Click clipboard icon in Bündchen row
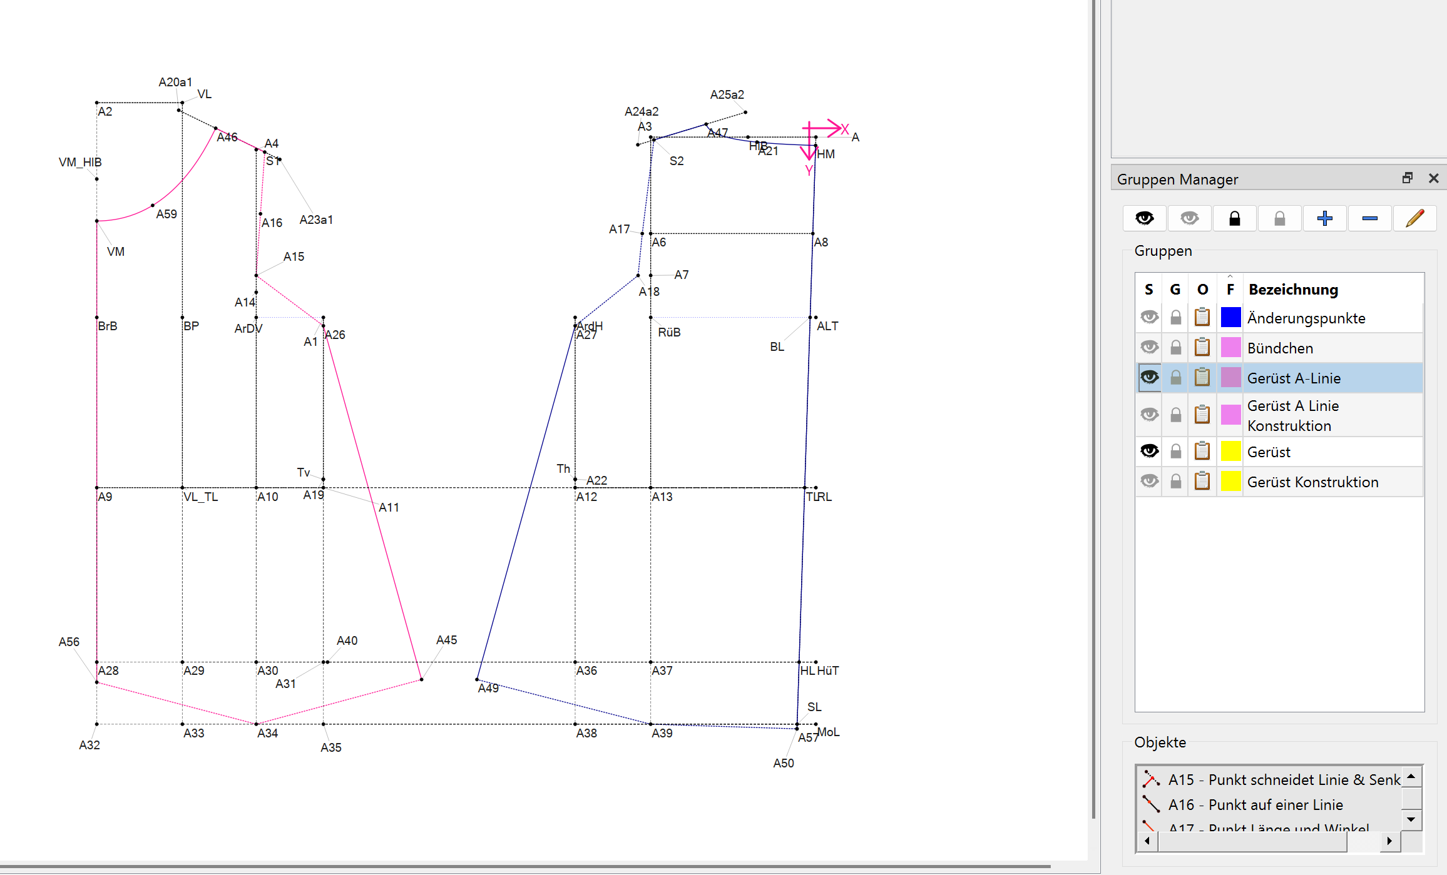The height and width of the screenshot is (875, 1447). tap(1202, 347)
